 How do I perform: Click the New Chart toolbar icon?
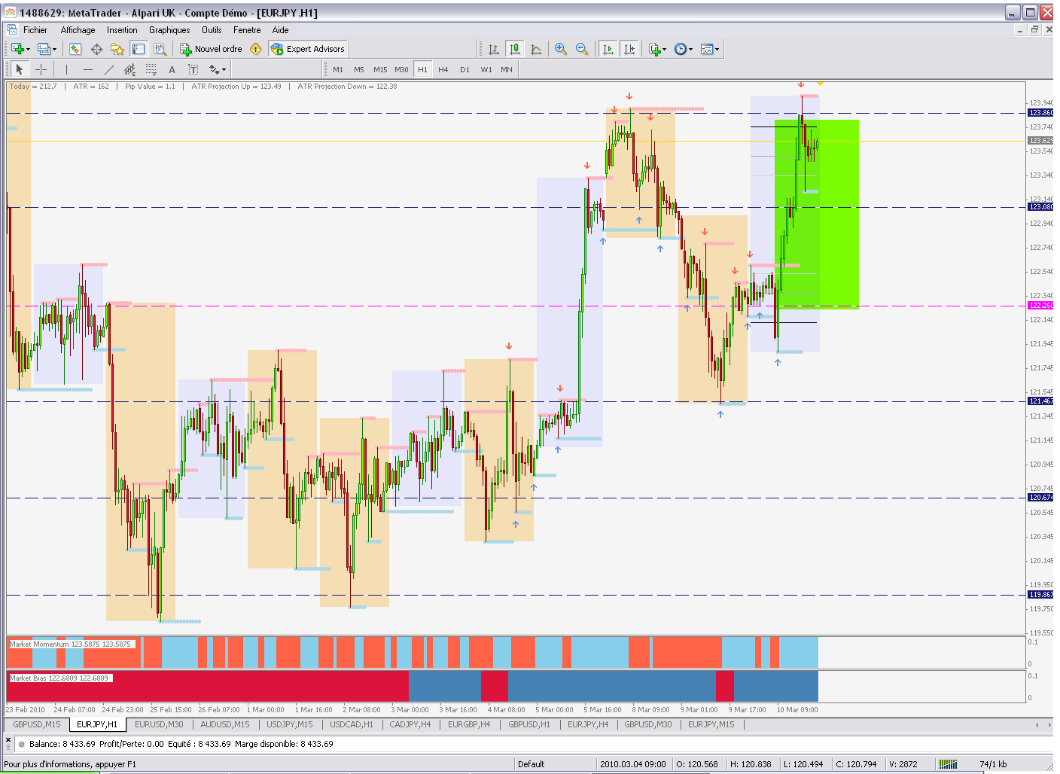(17, 49)
